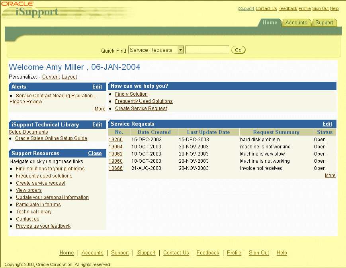Open service request 19064
This screenshot has width=346, height=268.
pos(115,147)
